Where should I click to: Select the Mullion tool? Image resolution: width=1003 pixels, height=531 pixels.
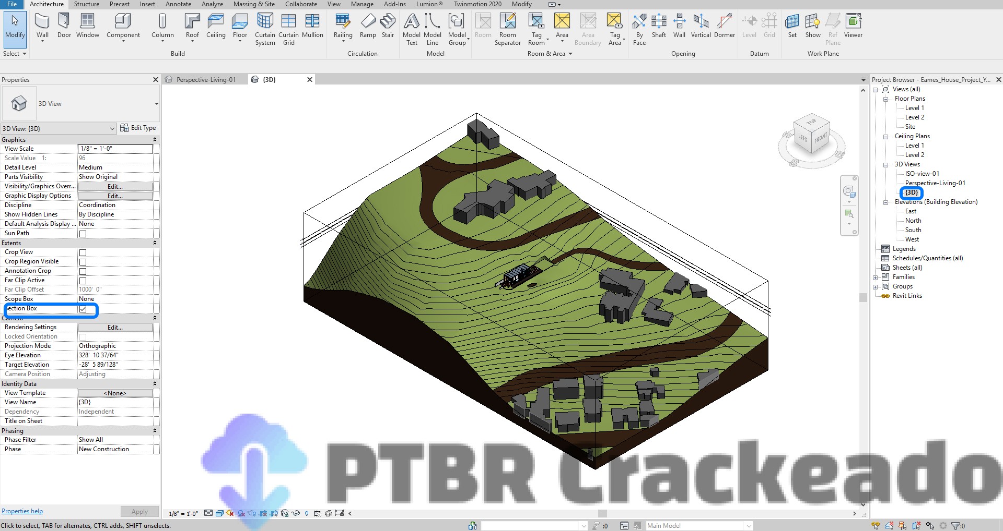tap(312, 26)
